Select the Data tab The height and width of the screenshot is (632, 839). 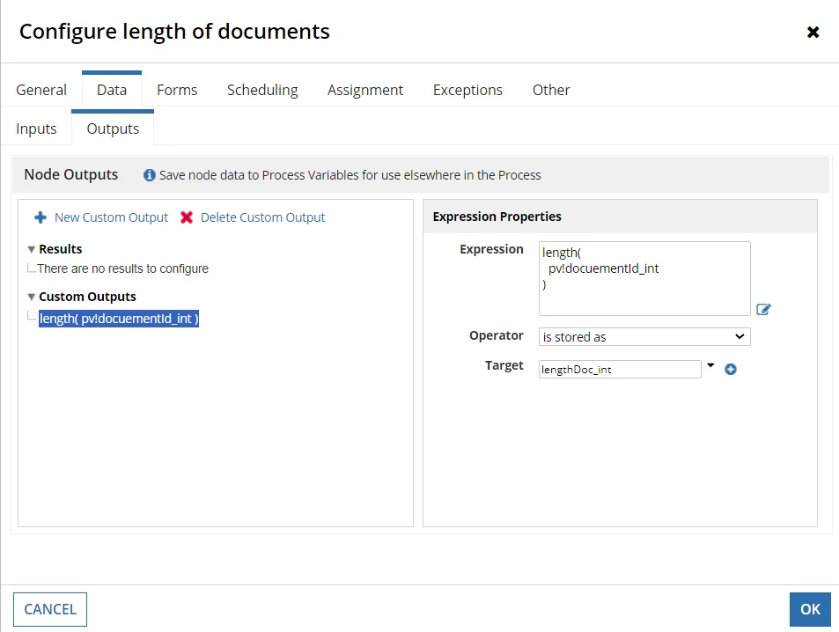(x=112, y=90)
